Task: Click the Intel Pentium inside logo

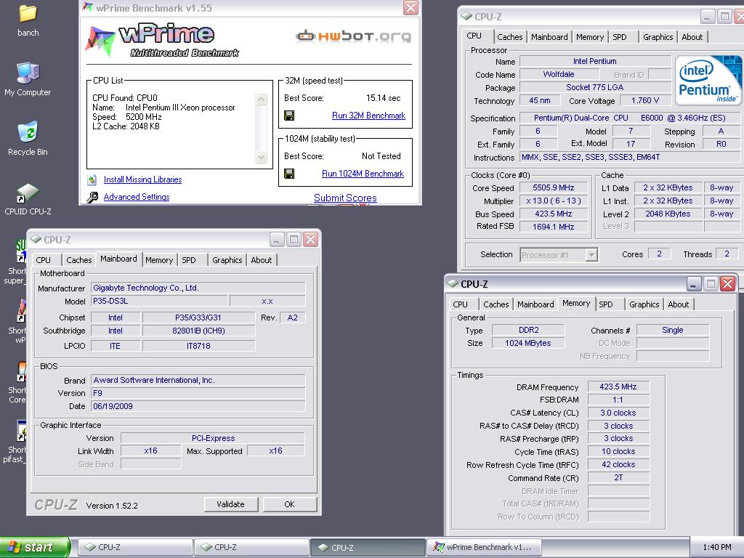Action: [708, 80]
